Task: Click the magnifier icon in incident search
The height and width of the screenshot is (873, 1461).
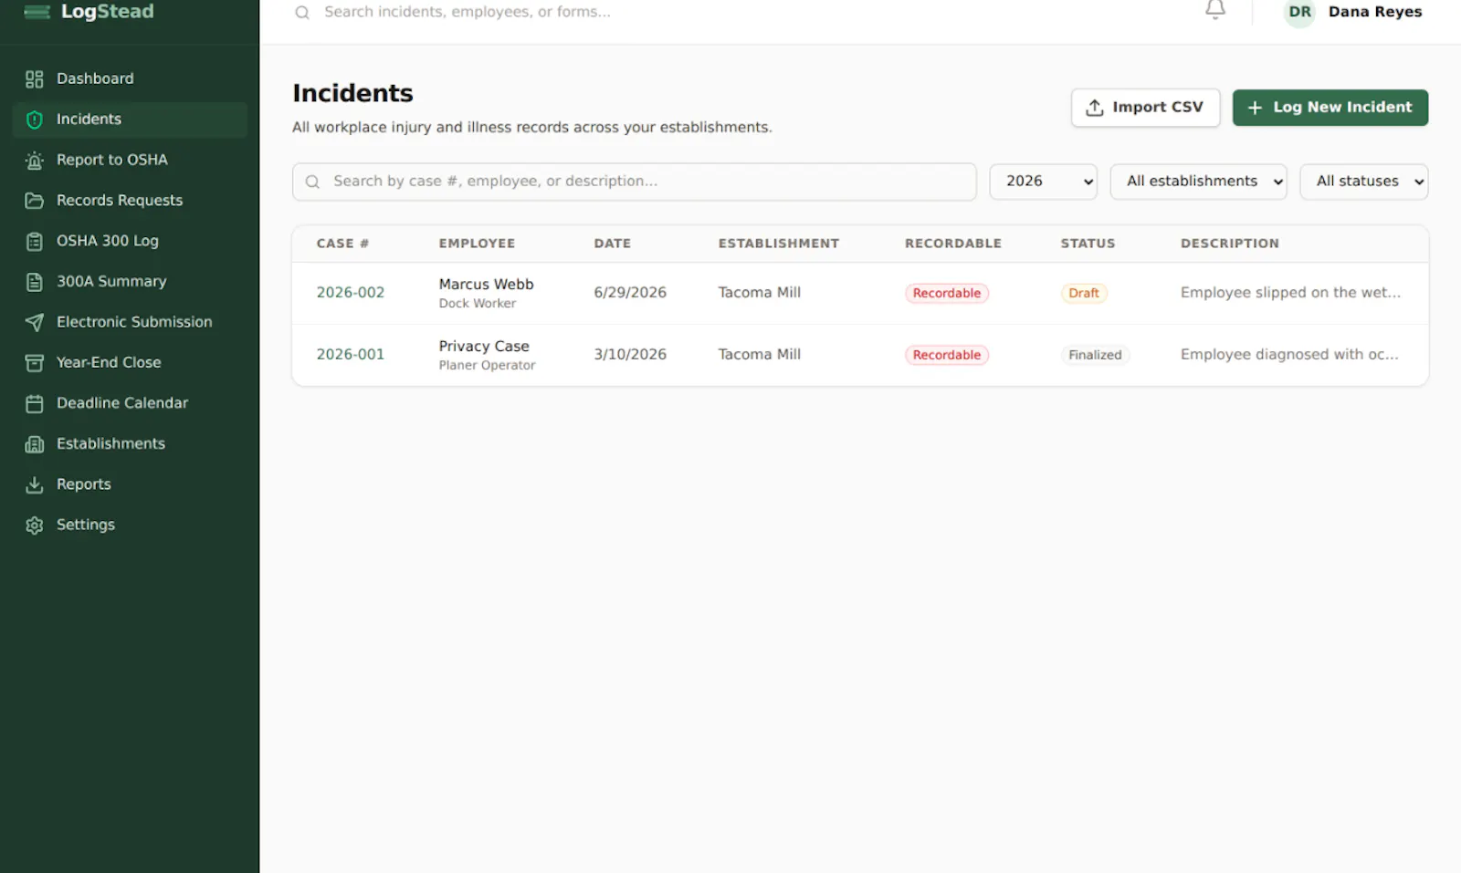Action: (x=312, y=182)
